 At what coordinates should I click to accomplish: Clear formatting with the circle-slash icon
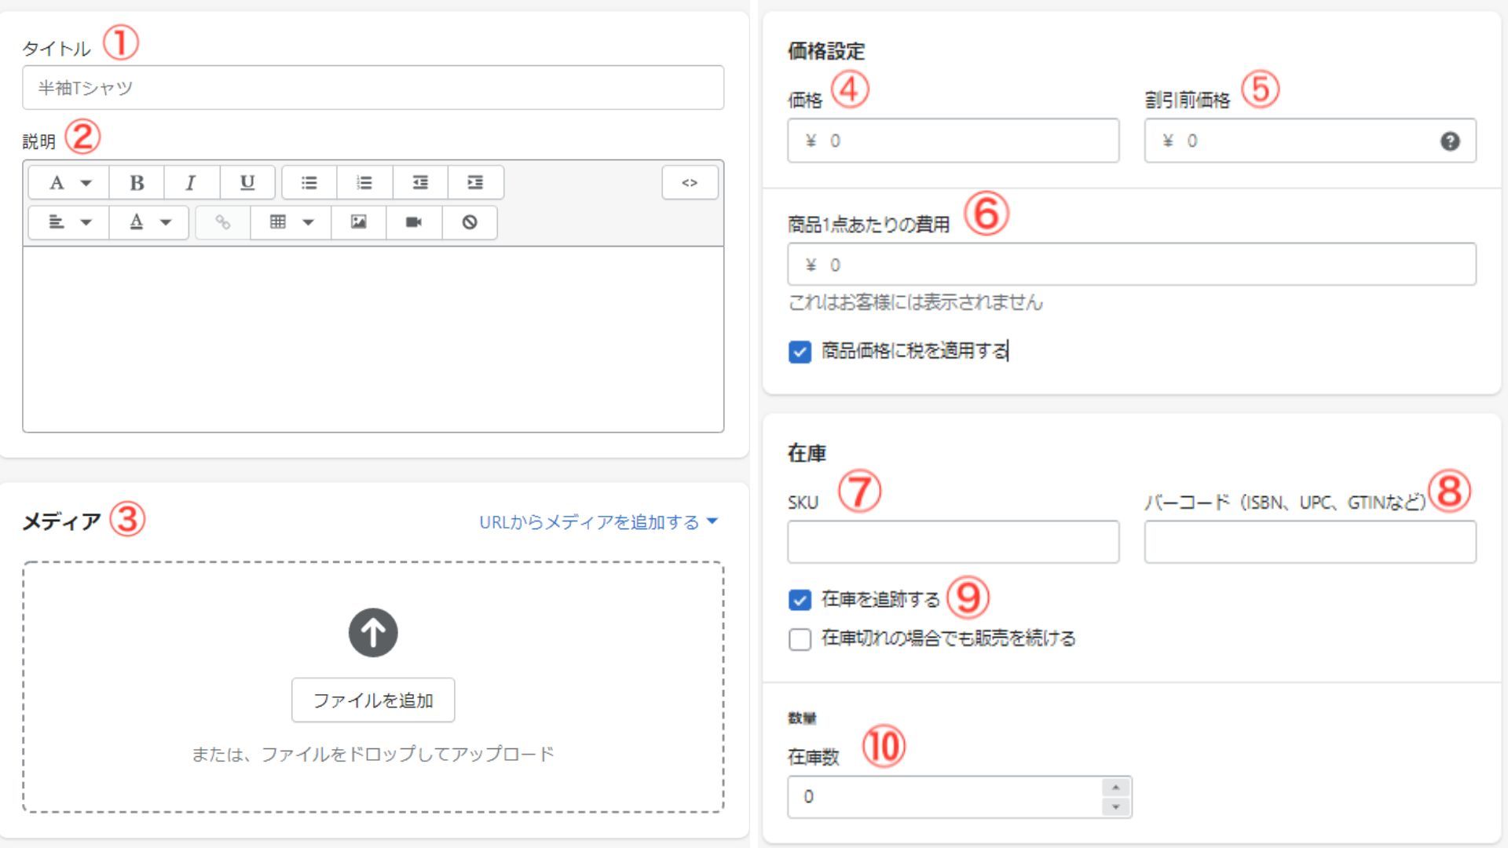click(x=470, y=222)
